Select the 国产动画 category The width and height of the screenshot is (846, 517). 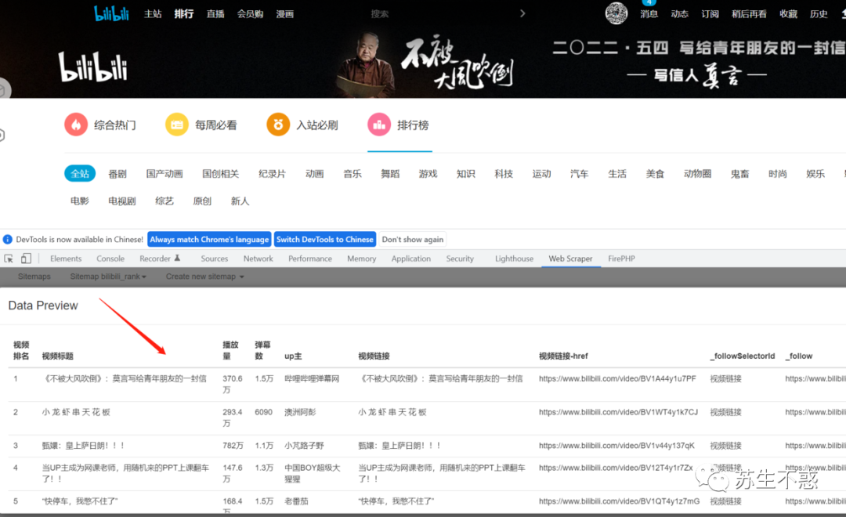(164, 173)
